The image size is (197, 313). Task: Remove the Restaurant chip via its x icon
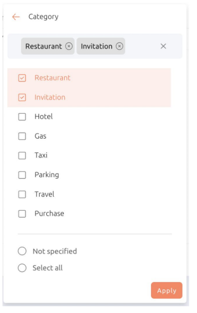69,46
